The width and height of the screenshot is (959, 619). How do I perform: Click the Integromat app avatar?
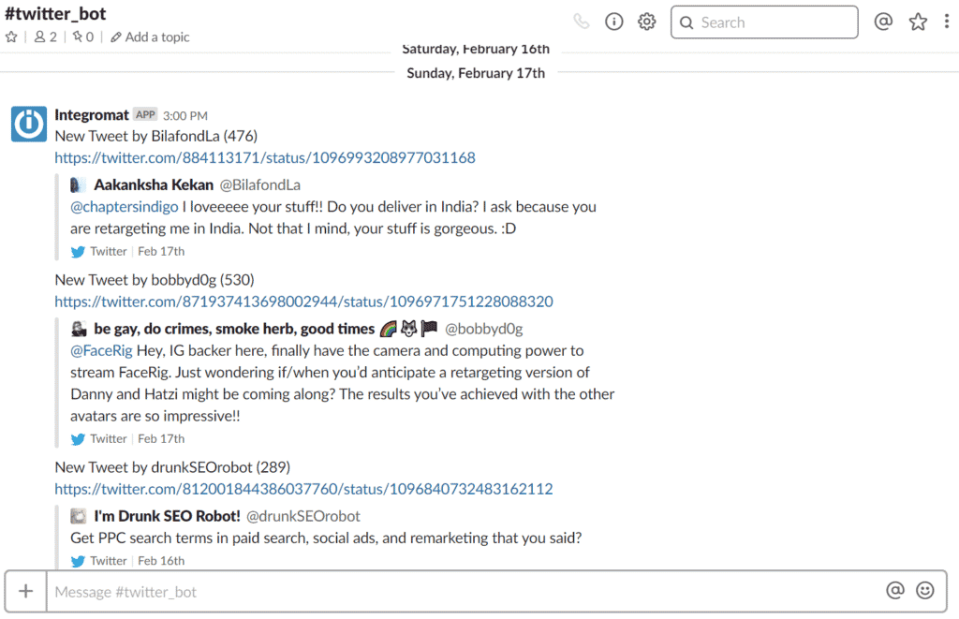coord(29,125)
